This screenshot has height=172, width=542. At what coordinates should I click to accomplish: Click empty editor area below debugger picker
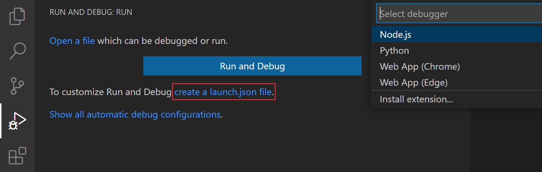[x=506, y=142]
